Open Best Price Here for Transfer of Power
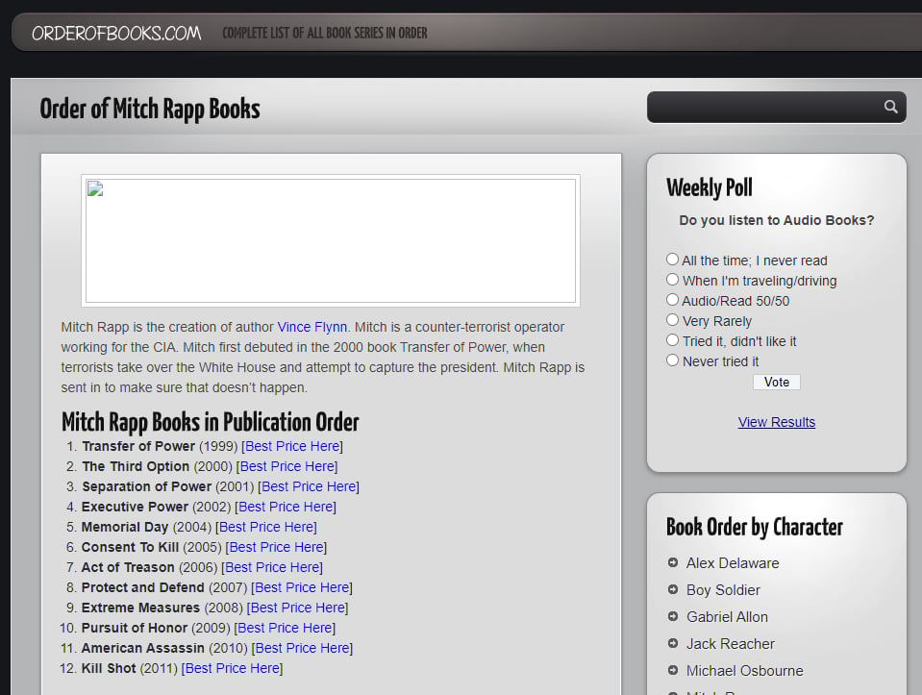Screen dimensions: 922x695 tap(292, 446)
